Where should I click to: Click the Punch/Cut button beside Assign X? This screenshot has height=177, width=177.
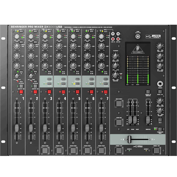(x=119, y=150)
